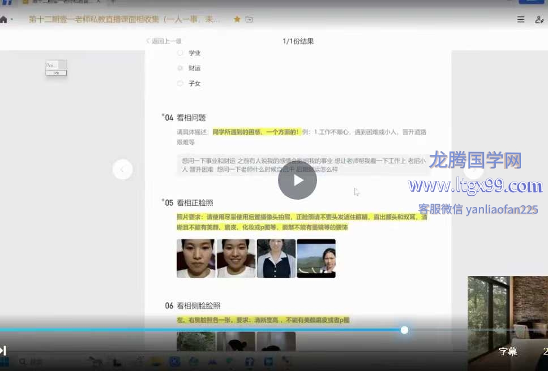This screenshot has height=371, width=548.
Task: Click the small floating Poi widget
Action: coord(56,68)
